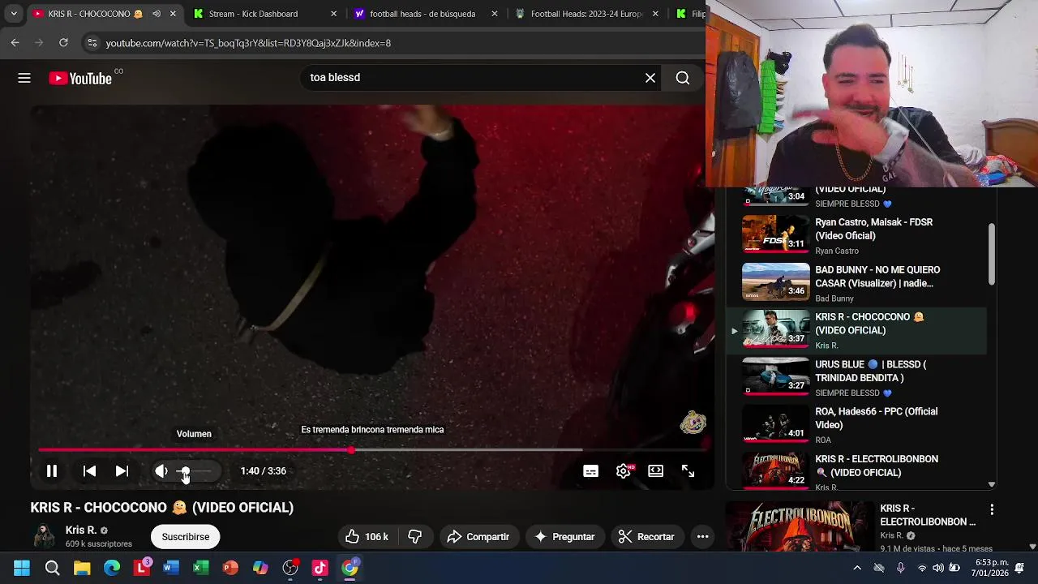Go back with browser back arrow
This screenshot has height=584, width=1038.
(15, 42)
